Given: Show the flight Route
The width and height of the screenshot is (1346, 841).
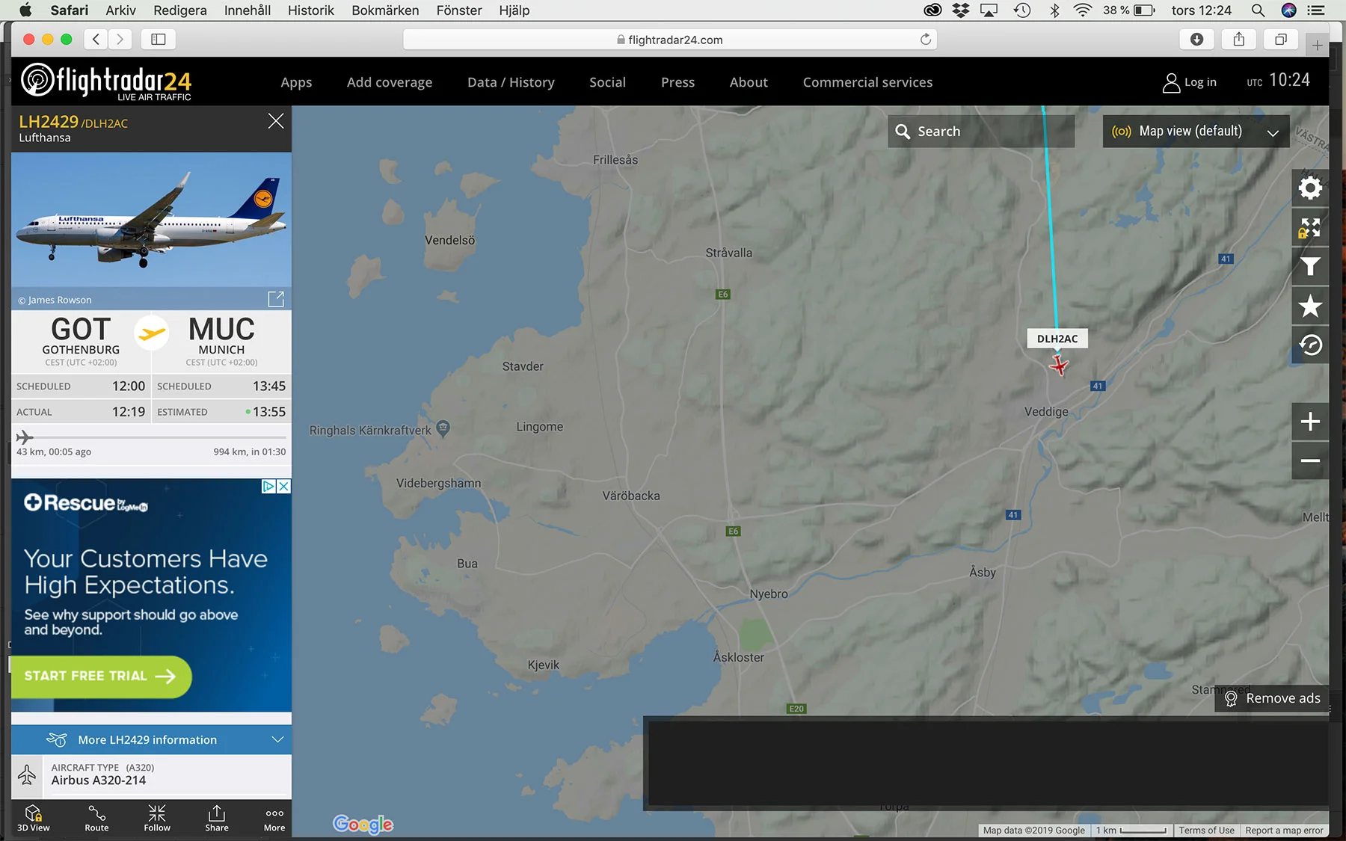Looking at the screenshot, I should click(96, 818).
